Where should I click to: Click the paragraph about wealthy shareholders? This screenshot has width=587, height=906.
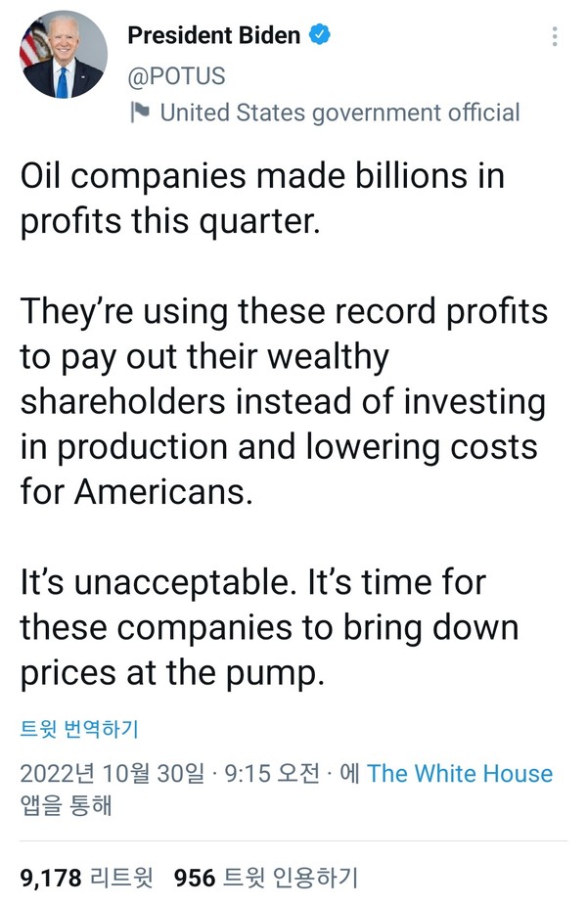point(283,401)
